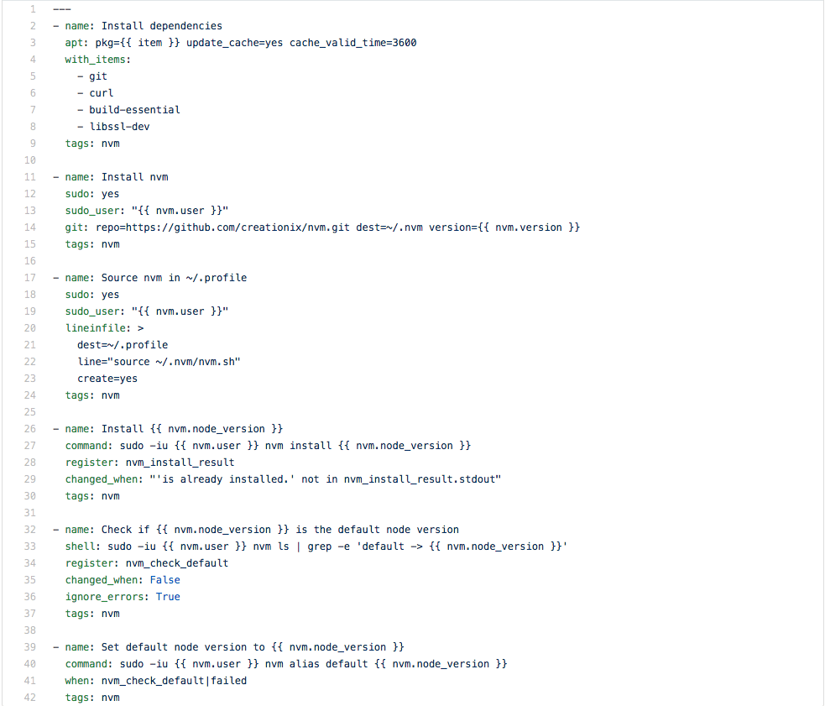Click line number 11
The height and width of the screenshot is (706, 825).
point(30,177)
